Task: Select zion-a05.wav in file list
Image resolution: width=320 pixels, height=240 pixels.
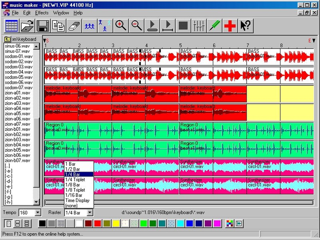Action: tap(18, 114)
